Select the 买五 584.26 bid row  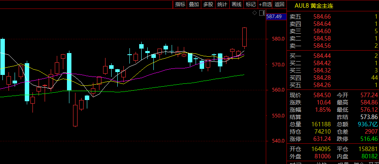tap(334, 85)
